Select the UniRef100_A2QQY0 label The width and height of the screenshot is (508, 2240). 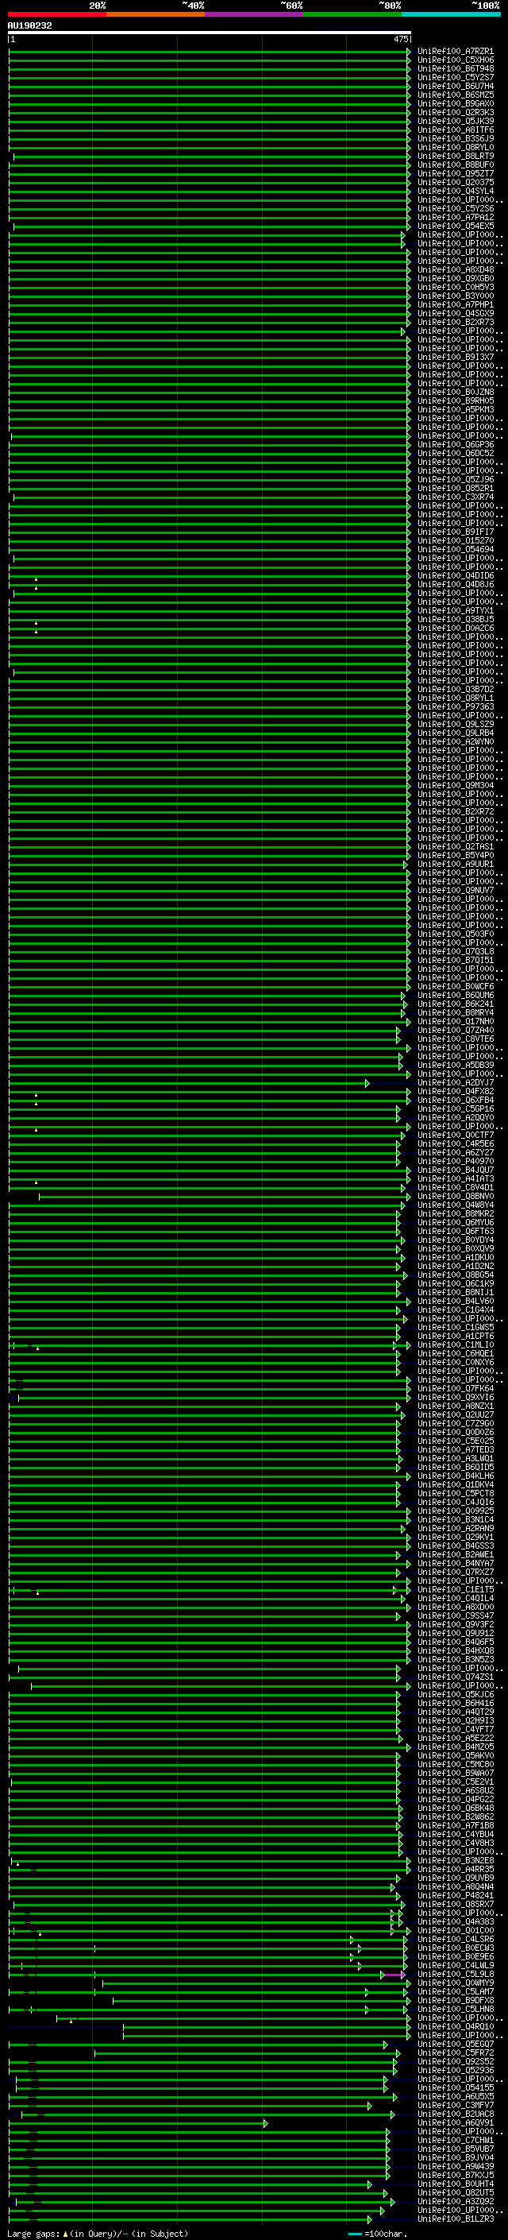455,1117
